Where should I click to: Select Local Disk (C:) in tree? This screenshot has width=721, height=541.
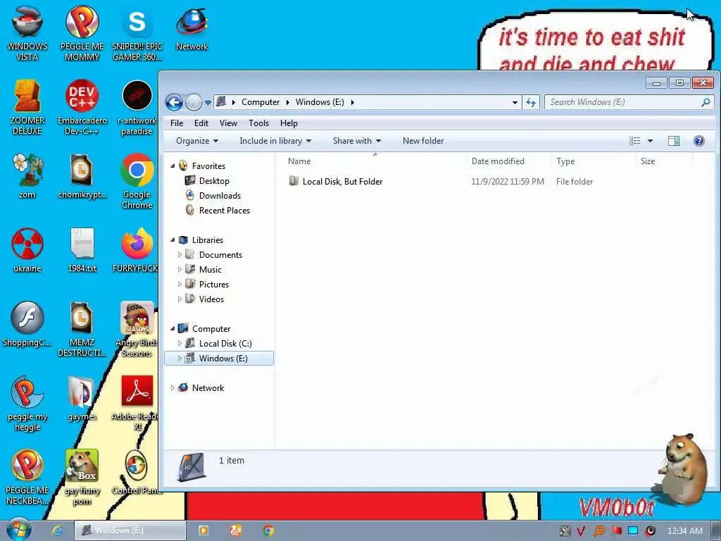pos(225,344)
